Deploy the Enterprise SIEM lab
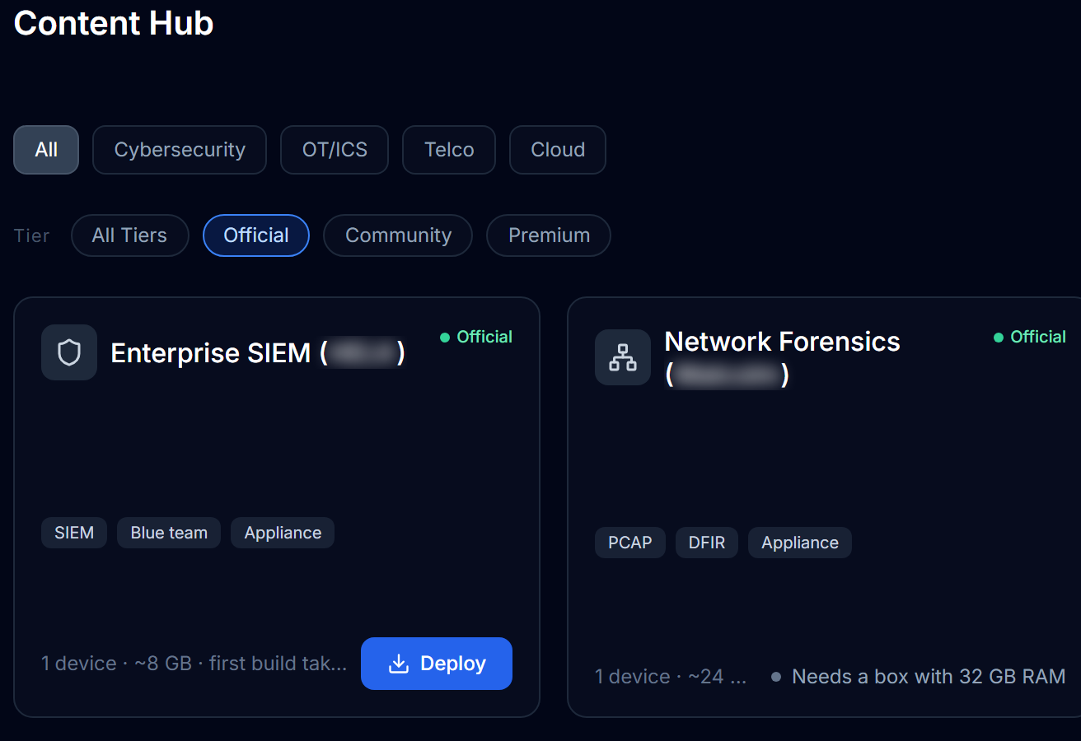The width and height of the screenshot is (1081, 741). click(x=437, y=664)
